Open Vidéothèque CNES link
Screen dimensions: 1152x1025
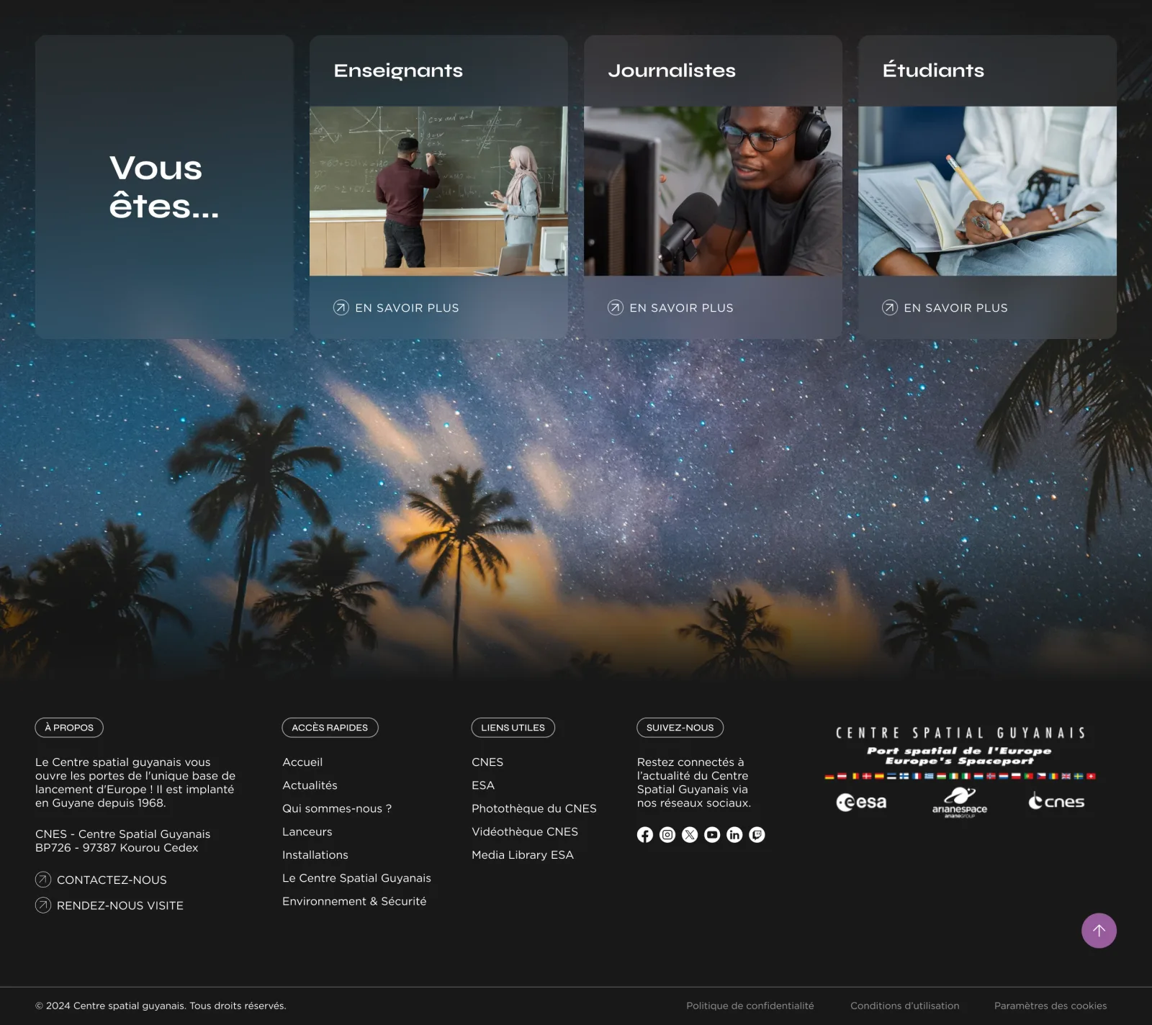coord(525,831)
